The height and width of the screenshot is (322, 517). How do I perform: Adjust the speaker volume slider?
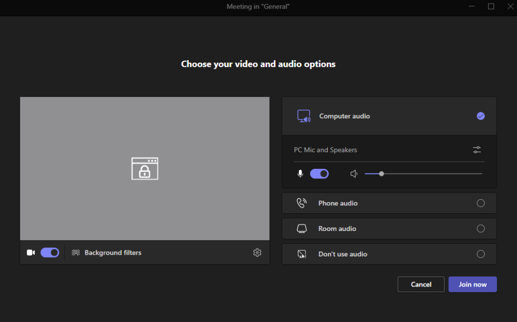tap(381, 173)
